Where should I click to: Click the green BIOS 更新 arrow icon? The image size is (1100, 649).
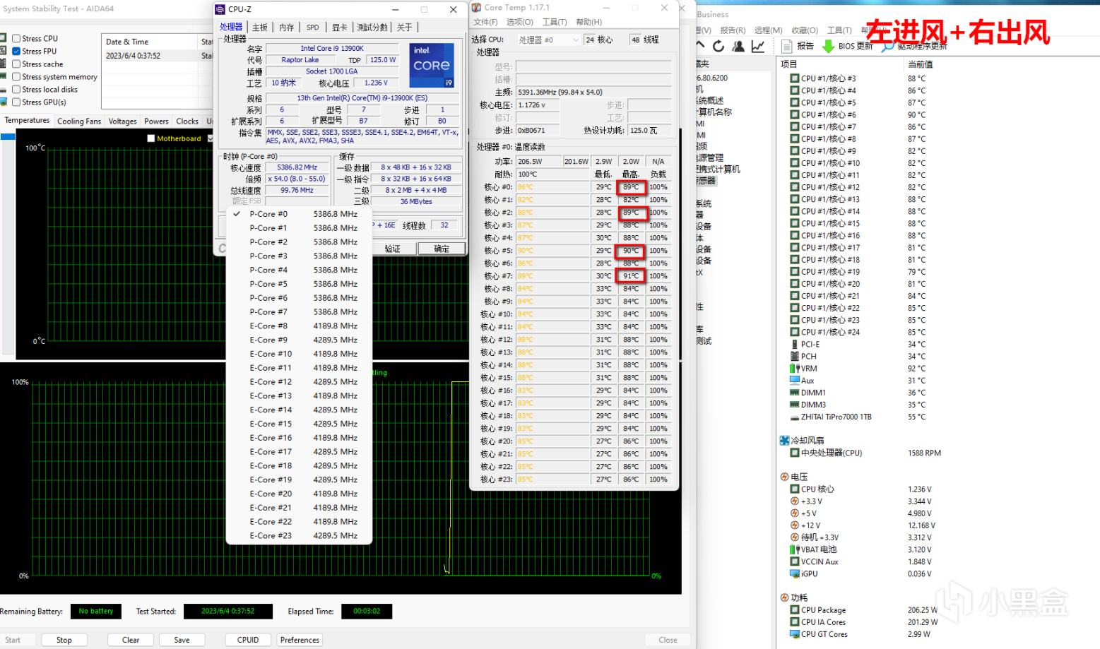[x=828, y=46]
